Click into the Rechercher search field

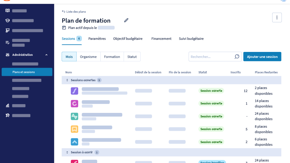[x=211, y=56]
